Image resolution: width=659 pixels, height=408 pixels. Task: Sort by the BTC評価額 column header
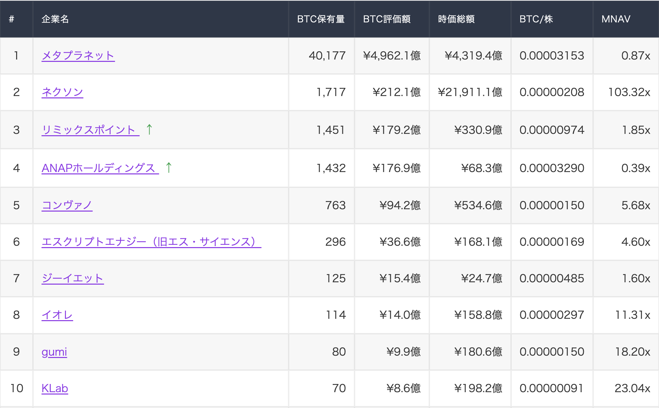pyautogui.click(x=387, y=19)
